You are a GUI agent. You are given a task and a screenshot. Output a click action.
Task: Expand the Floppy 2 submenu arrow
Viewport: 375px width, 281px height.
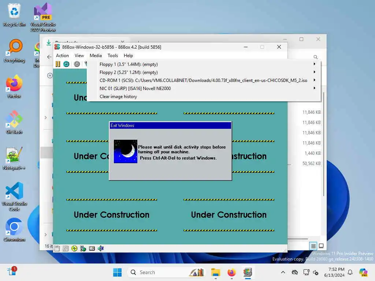click(315, 72)
